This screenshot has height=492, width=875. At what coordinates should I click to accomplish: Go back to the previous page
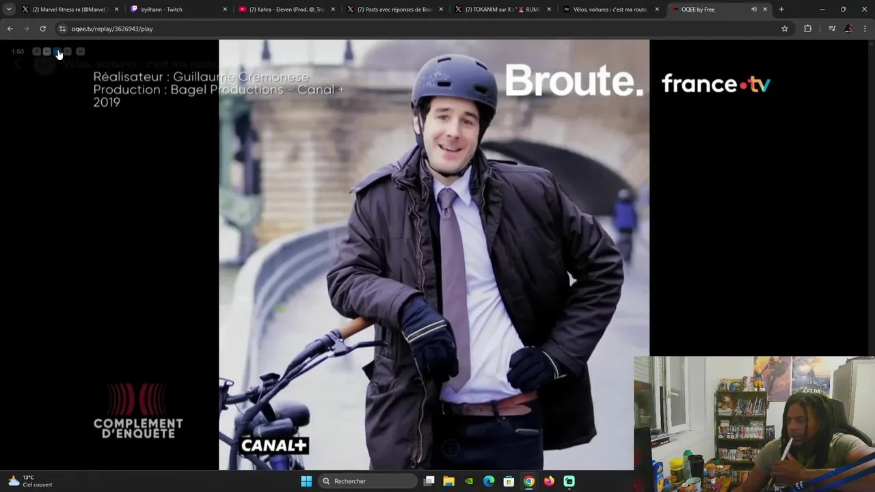(10, 29)
